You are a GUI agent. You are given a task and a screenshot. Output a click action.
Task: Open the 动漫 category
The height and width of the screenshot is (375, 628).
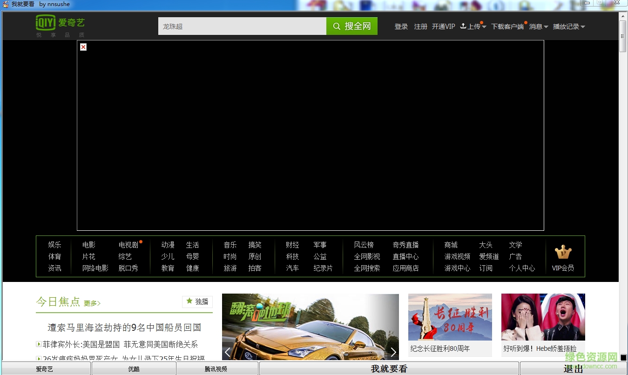[x=168, y=245]
